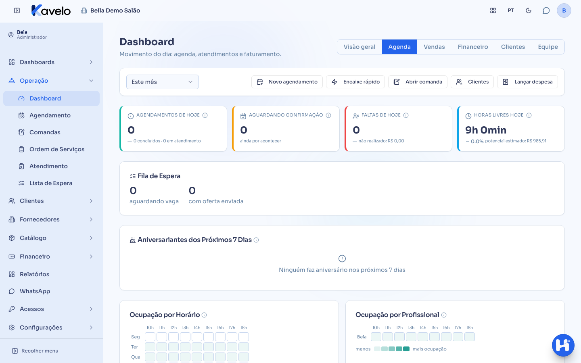Open the apps grid icon
Screen dimensions: 581x363
click(493, 10)
